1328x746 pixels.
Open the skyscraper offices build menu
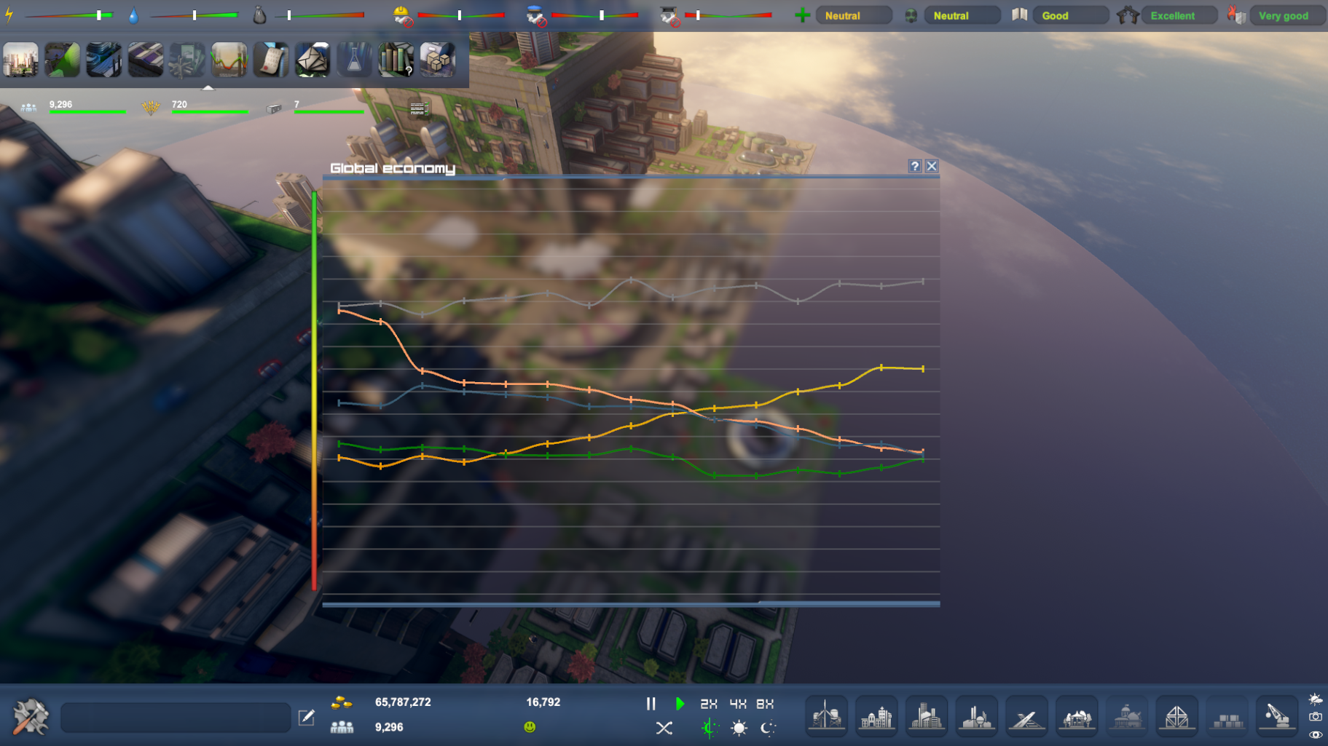pyautogui.click(x=927, y=717)
